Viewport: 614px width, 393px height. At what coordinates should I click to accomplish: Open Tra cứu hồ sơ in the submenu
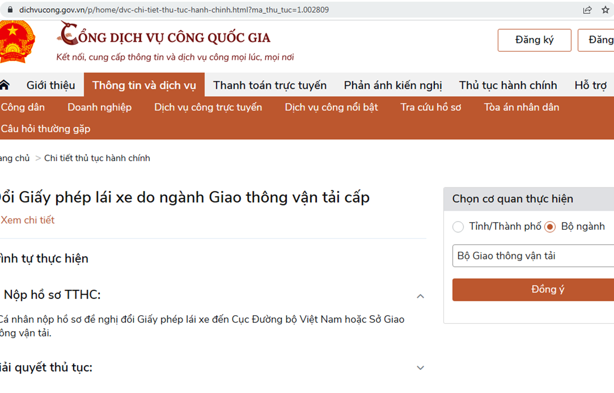[x=430, y=107]
